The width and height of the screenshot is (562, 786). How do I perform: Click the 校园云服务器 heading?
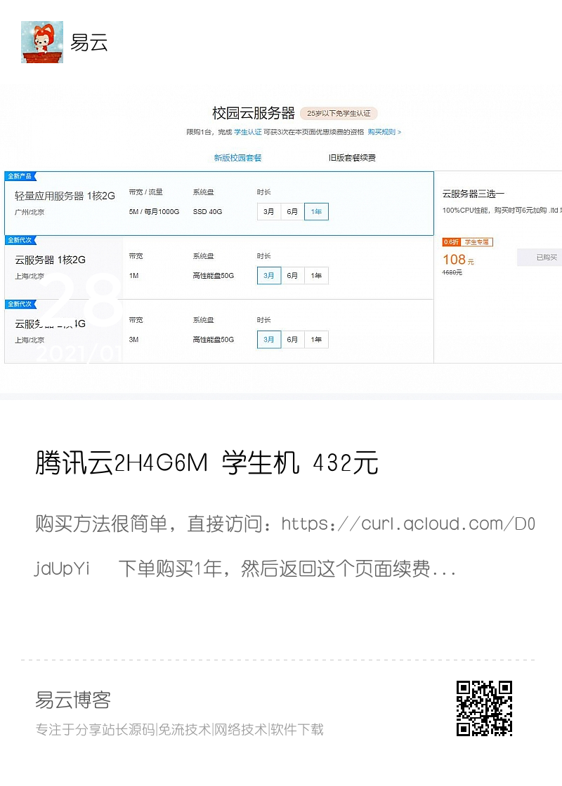[x=254, y=113]
